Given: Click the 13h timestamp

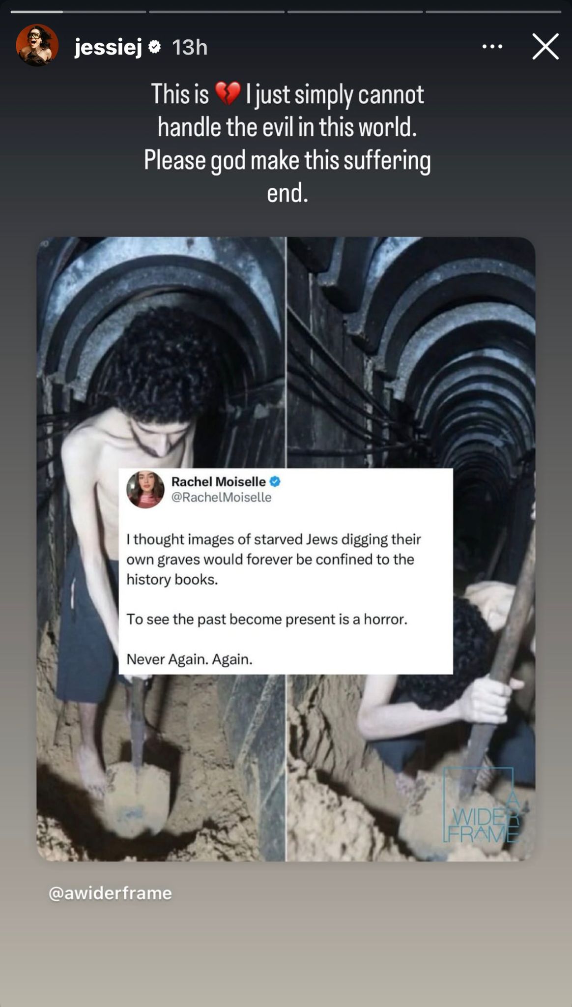Looking at the screenshot, I should pos(190,48).
